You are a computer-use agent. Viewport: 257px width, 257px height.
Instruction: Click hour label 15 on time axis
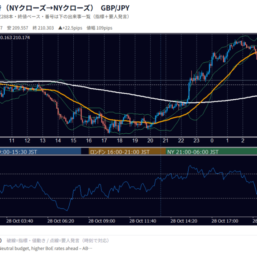point(73,141)
